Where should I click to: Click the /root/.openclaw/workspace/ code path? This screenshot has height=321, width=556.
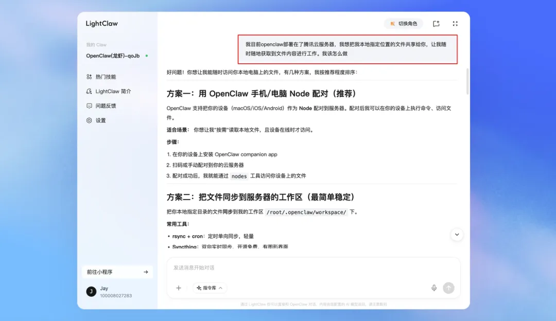point(306,212)
